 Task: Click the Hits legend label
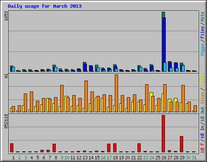pyautogui.click(x=202, y=17)
